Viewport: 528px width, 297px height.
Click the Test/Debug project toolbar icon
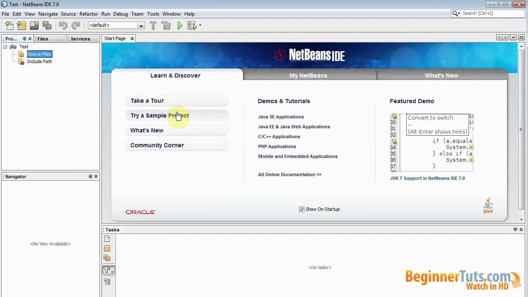click(192, 26)
